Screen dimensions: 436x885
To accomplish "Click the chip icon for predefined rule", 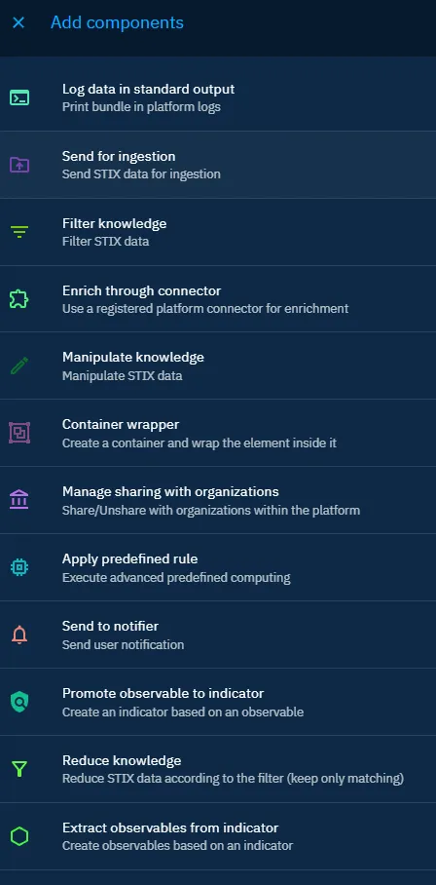I will (x=19, y=567).
